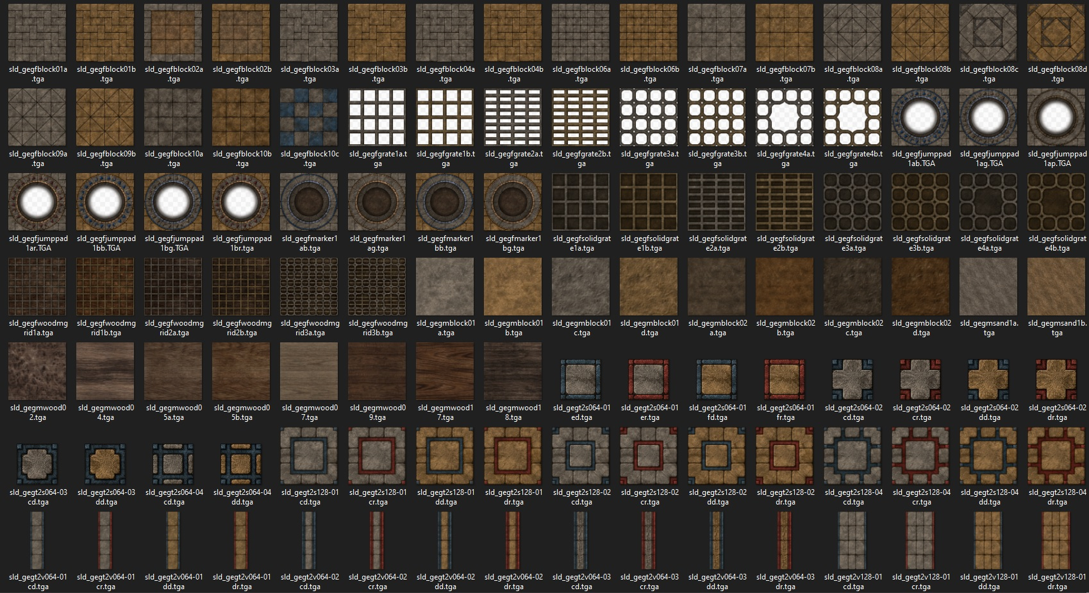Select sld_gegfgrate4a.tga file
The image size is (1089, 593).
coord(785,117)
